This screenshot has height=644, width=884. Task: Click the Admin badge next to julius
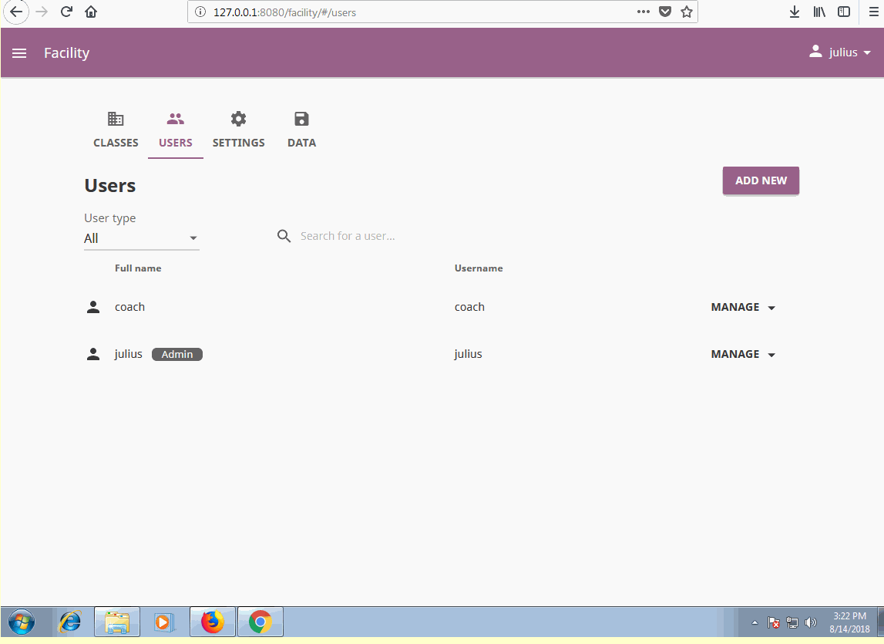177,355
